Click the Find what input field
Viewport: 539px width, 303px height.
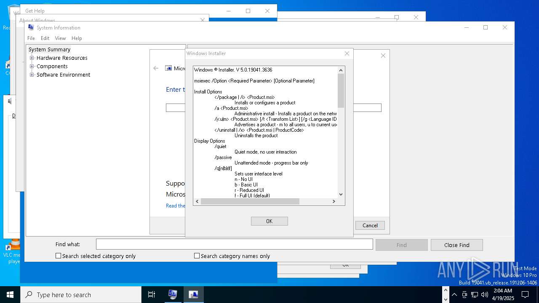(x=235, y=244)
